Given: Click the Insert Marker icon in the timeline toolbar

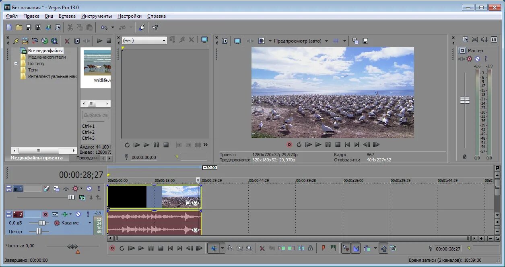Looking at the screenshot, I should (323, 249).
